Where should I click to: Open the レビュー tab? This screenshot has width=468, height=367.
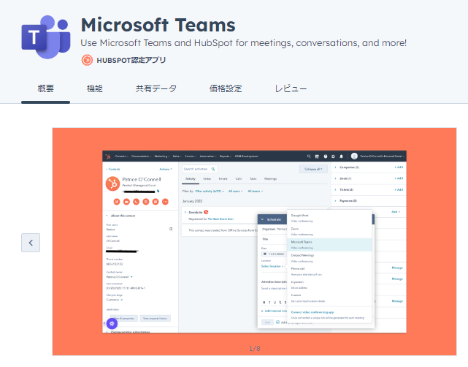tap(291, 88)
